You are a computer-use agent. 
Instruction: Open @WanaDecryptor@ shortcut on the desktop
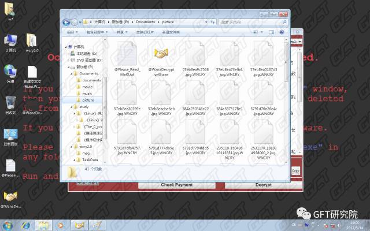(x=10, y=197)
